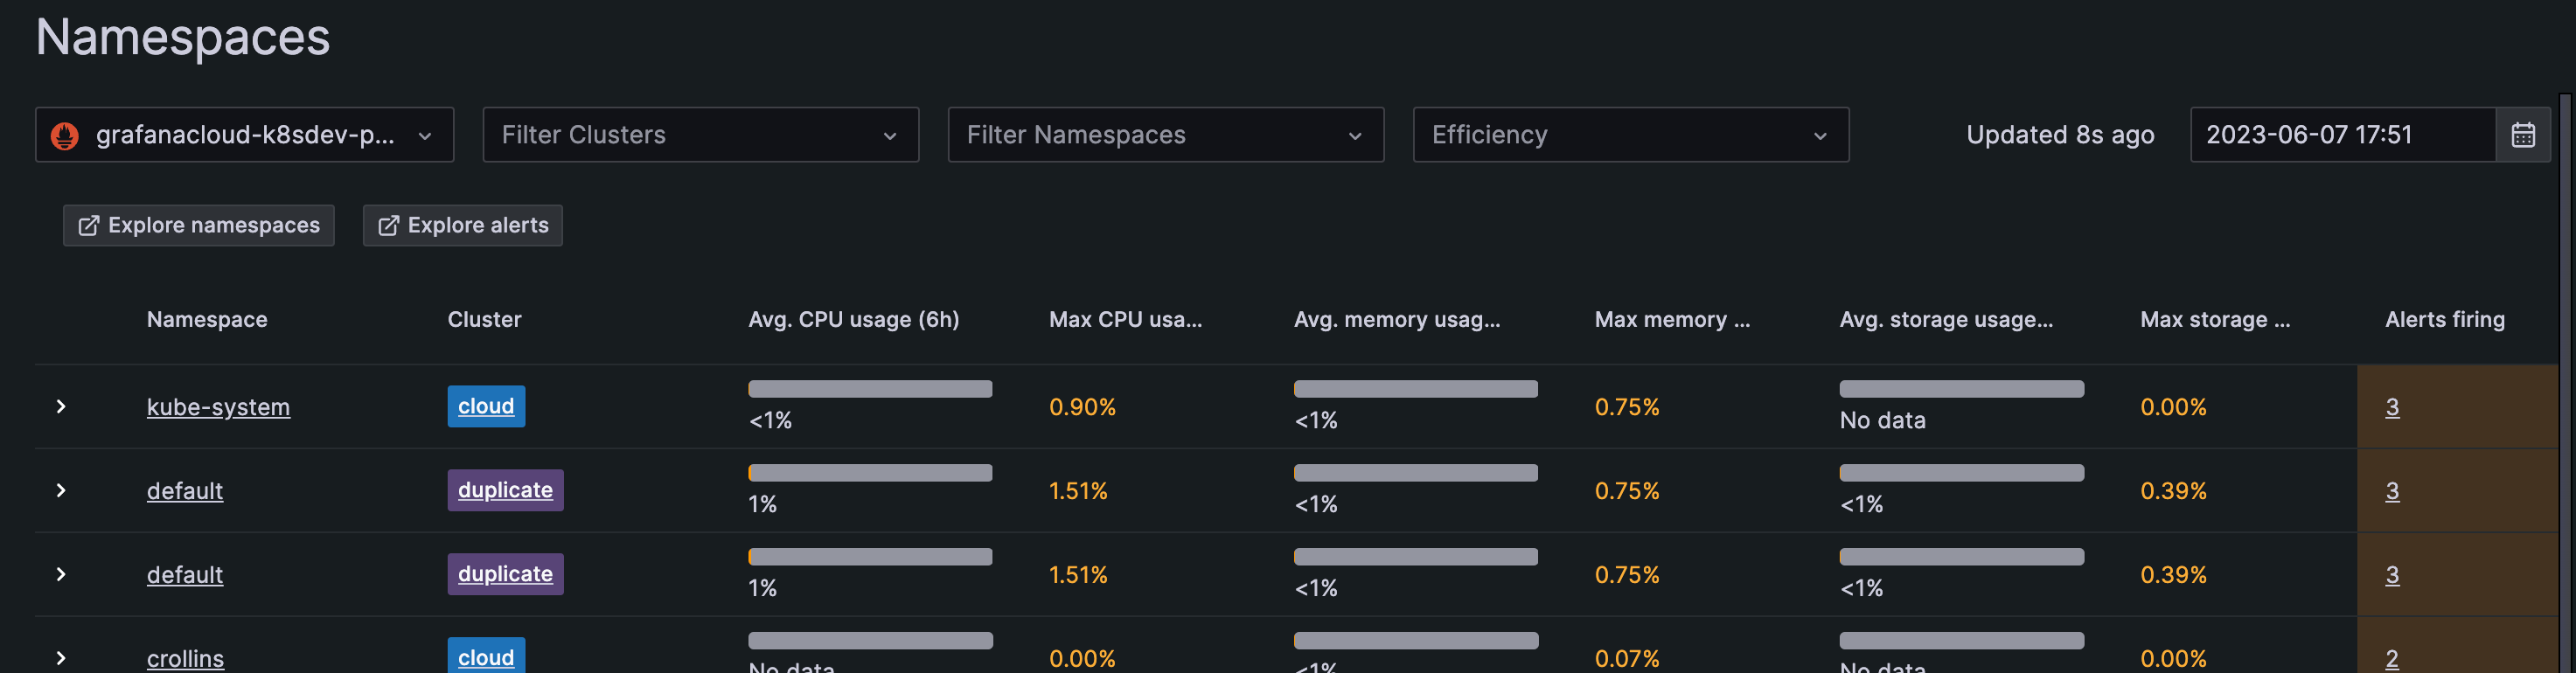Sort by the Namespace column header
The width and height of the screenshot is (2576, 673).
click(207, 320)
